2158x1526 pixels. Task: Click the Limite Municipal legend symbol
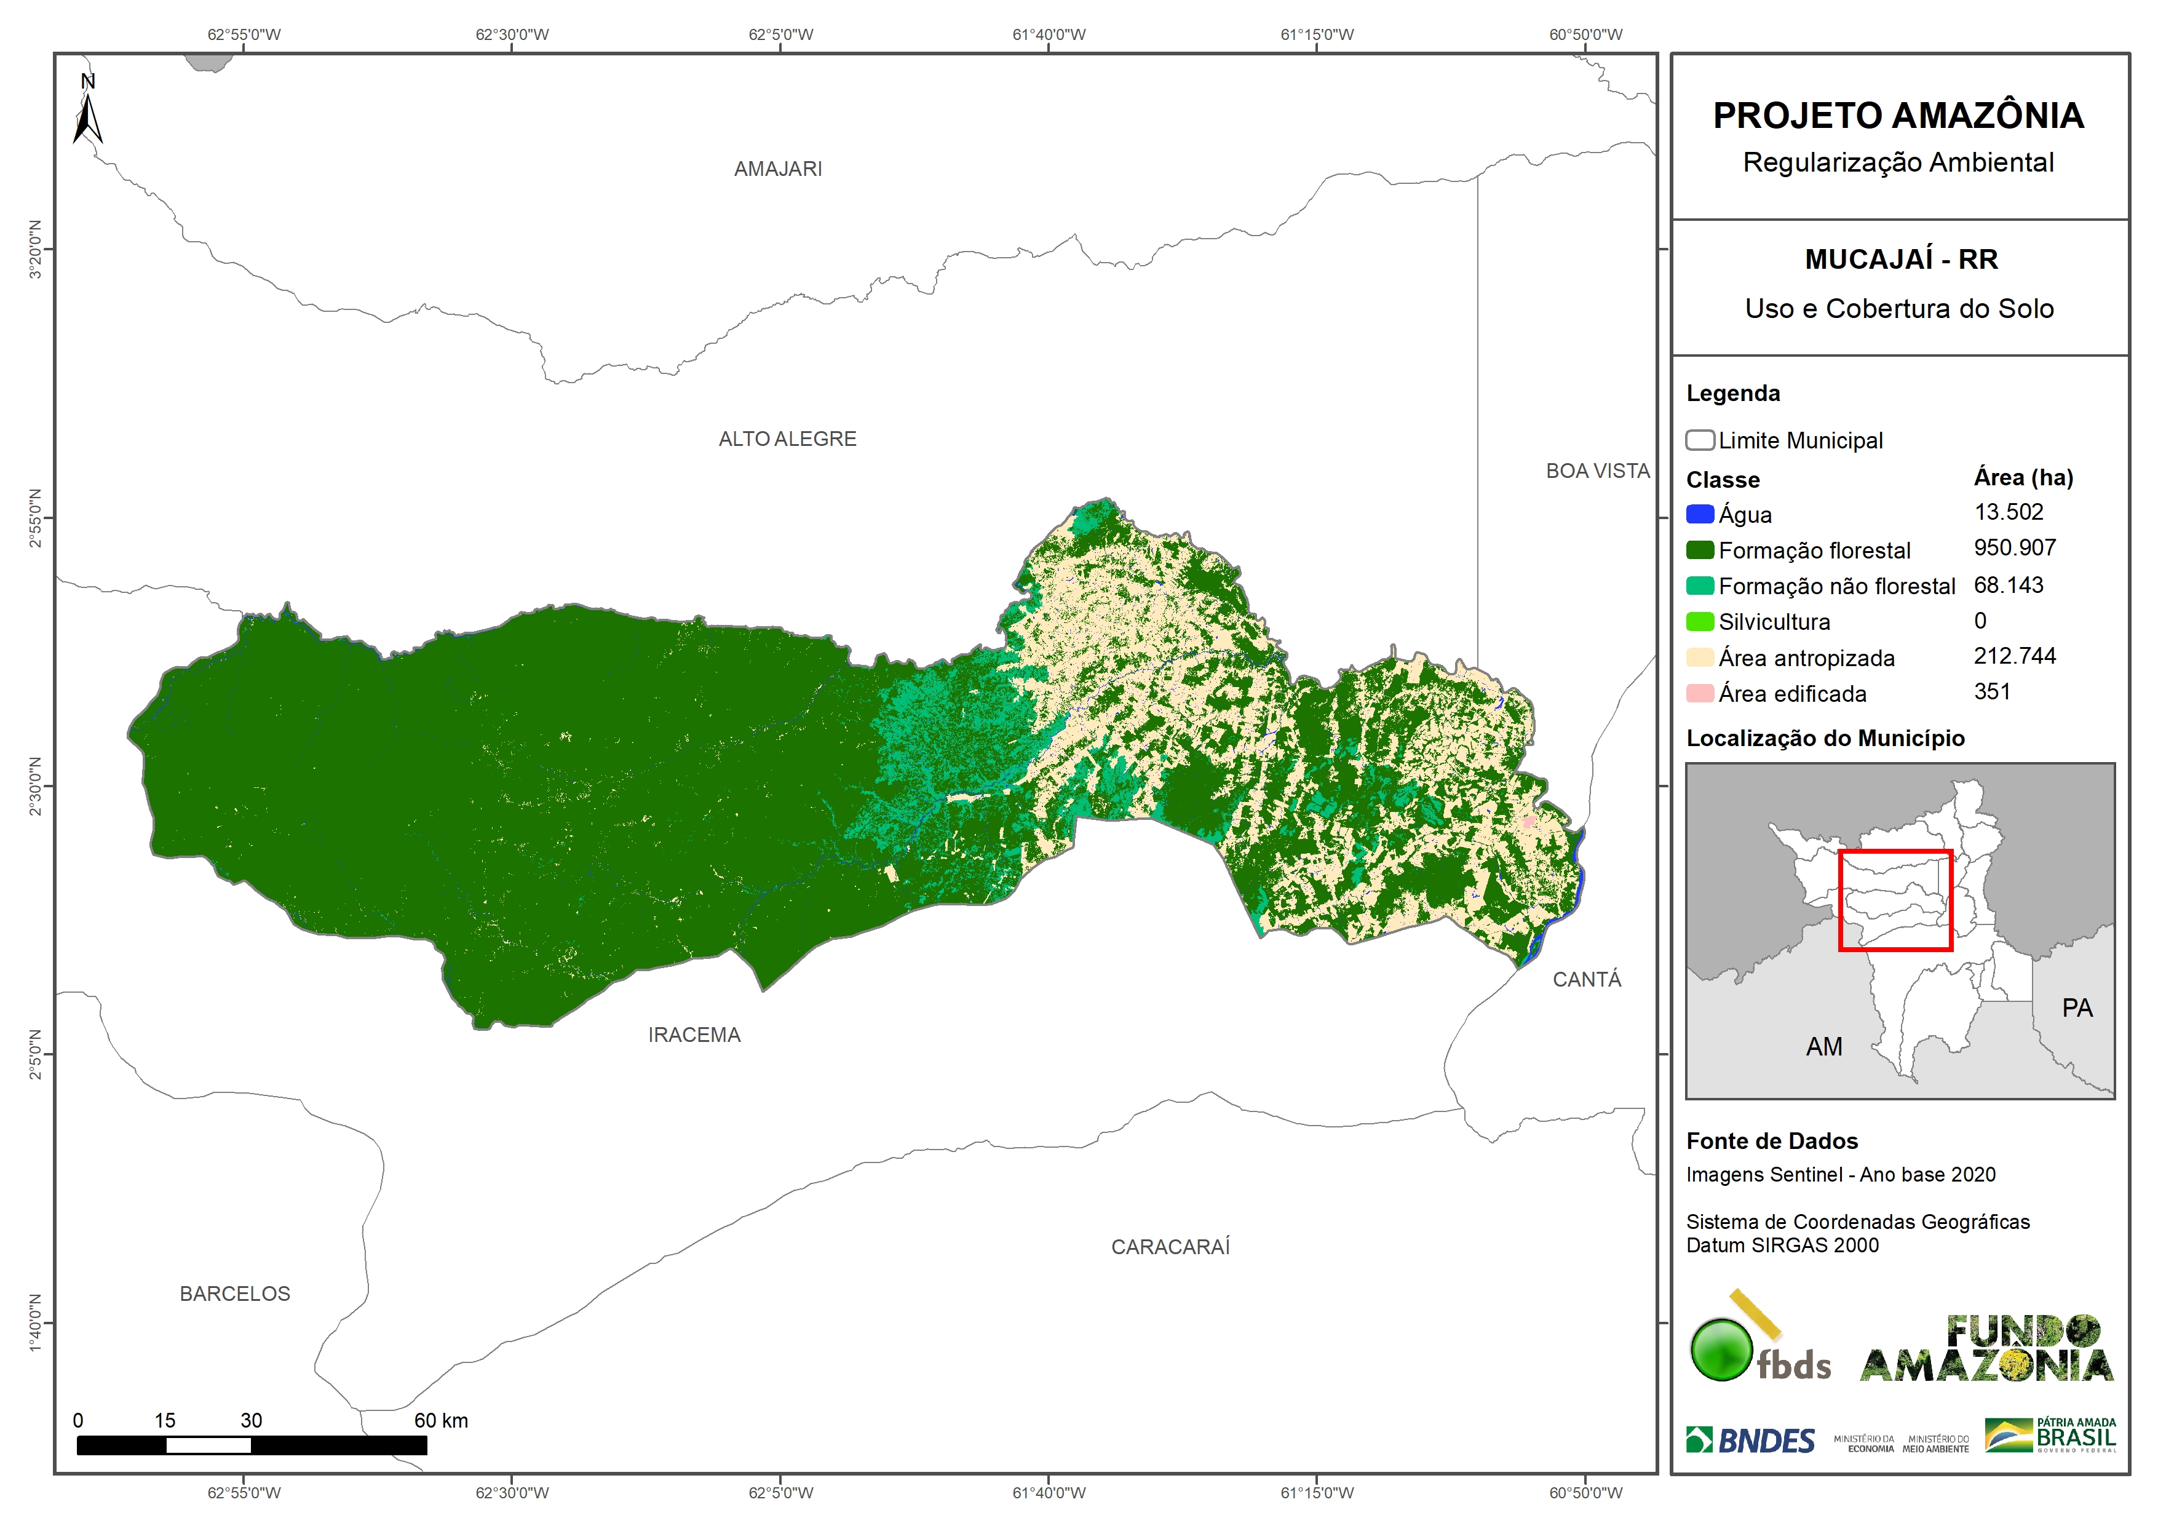(1699, 440)
